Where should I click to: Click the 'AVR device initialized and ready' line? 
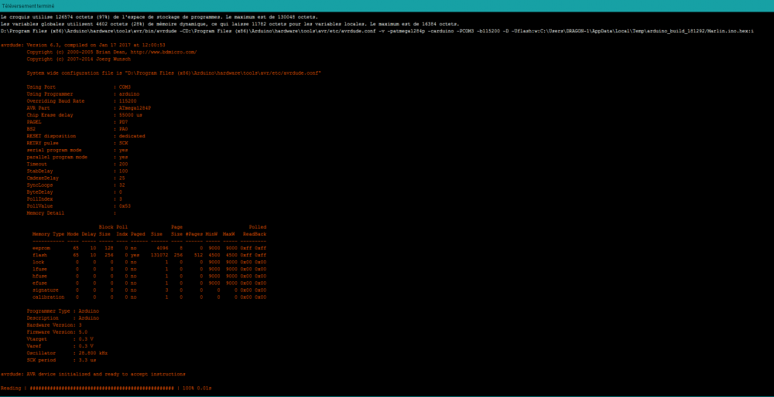tap(94, 375)
